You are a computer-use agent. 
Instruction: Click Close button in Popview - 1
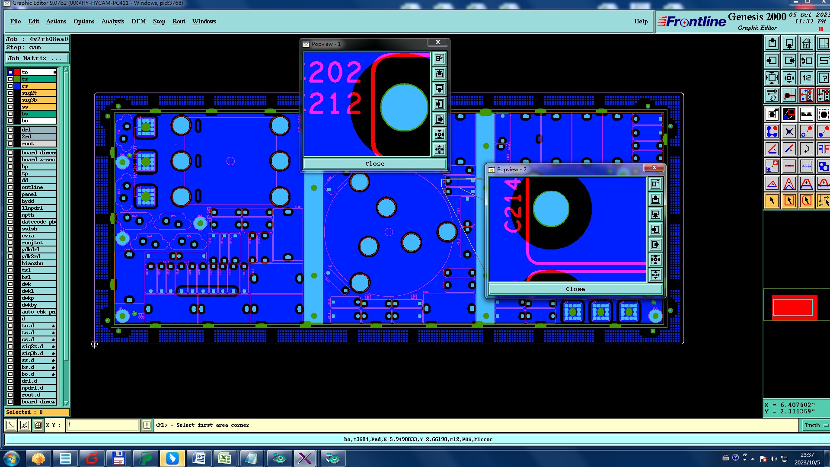[x=374, y=164]
